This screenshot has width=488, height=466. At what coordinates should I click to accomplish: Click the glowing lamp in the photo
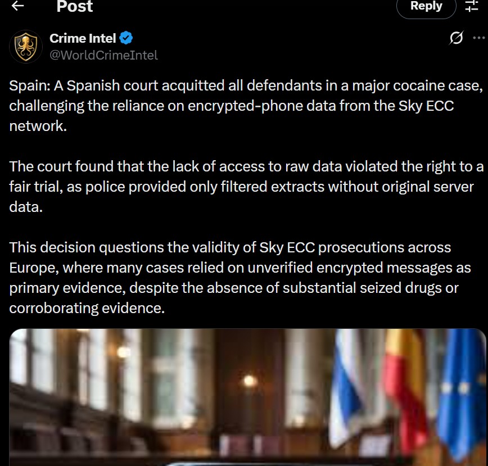[250, 381]
